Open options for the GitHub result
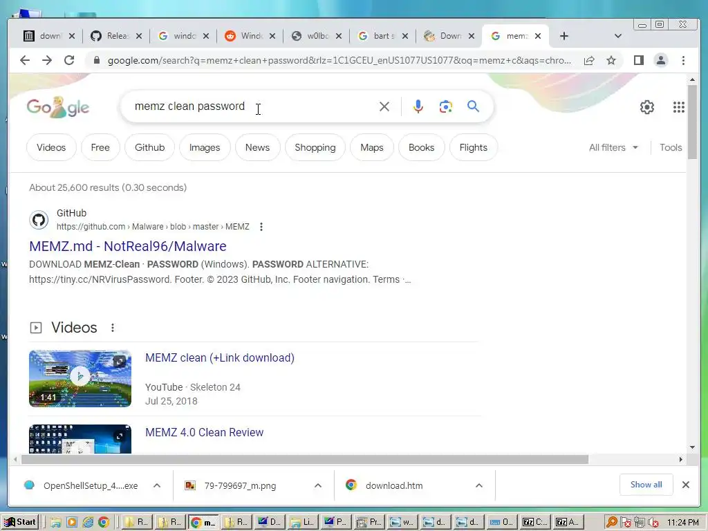The width and height of the screenshot is (708, 531). [261, 227]
